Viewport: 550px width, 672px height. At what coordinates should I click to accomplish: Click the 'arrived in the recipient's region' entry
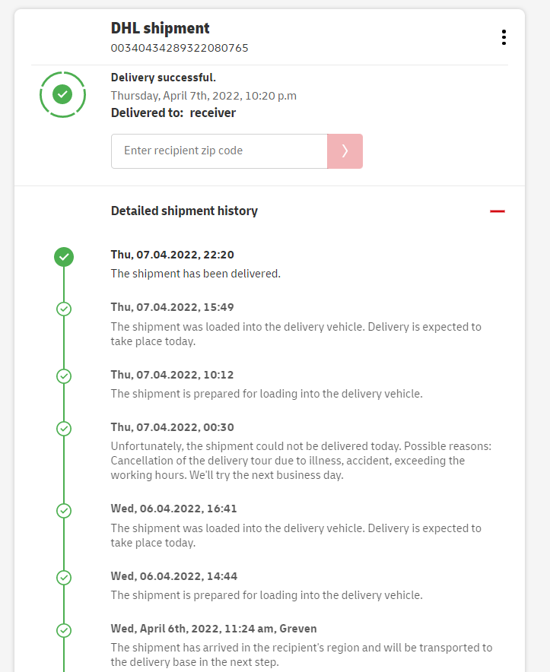point(301,655)
